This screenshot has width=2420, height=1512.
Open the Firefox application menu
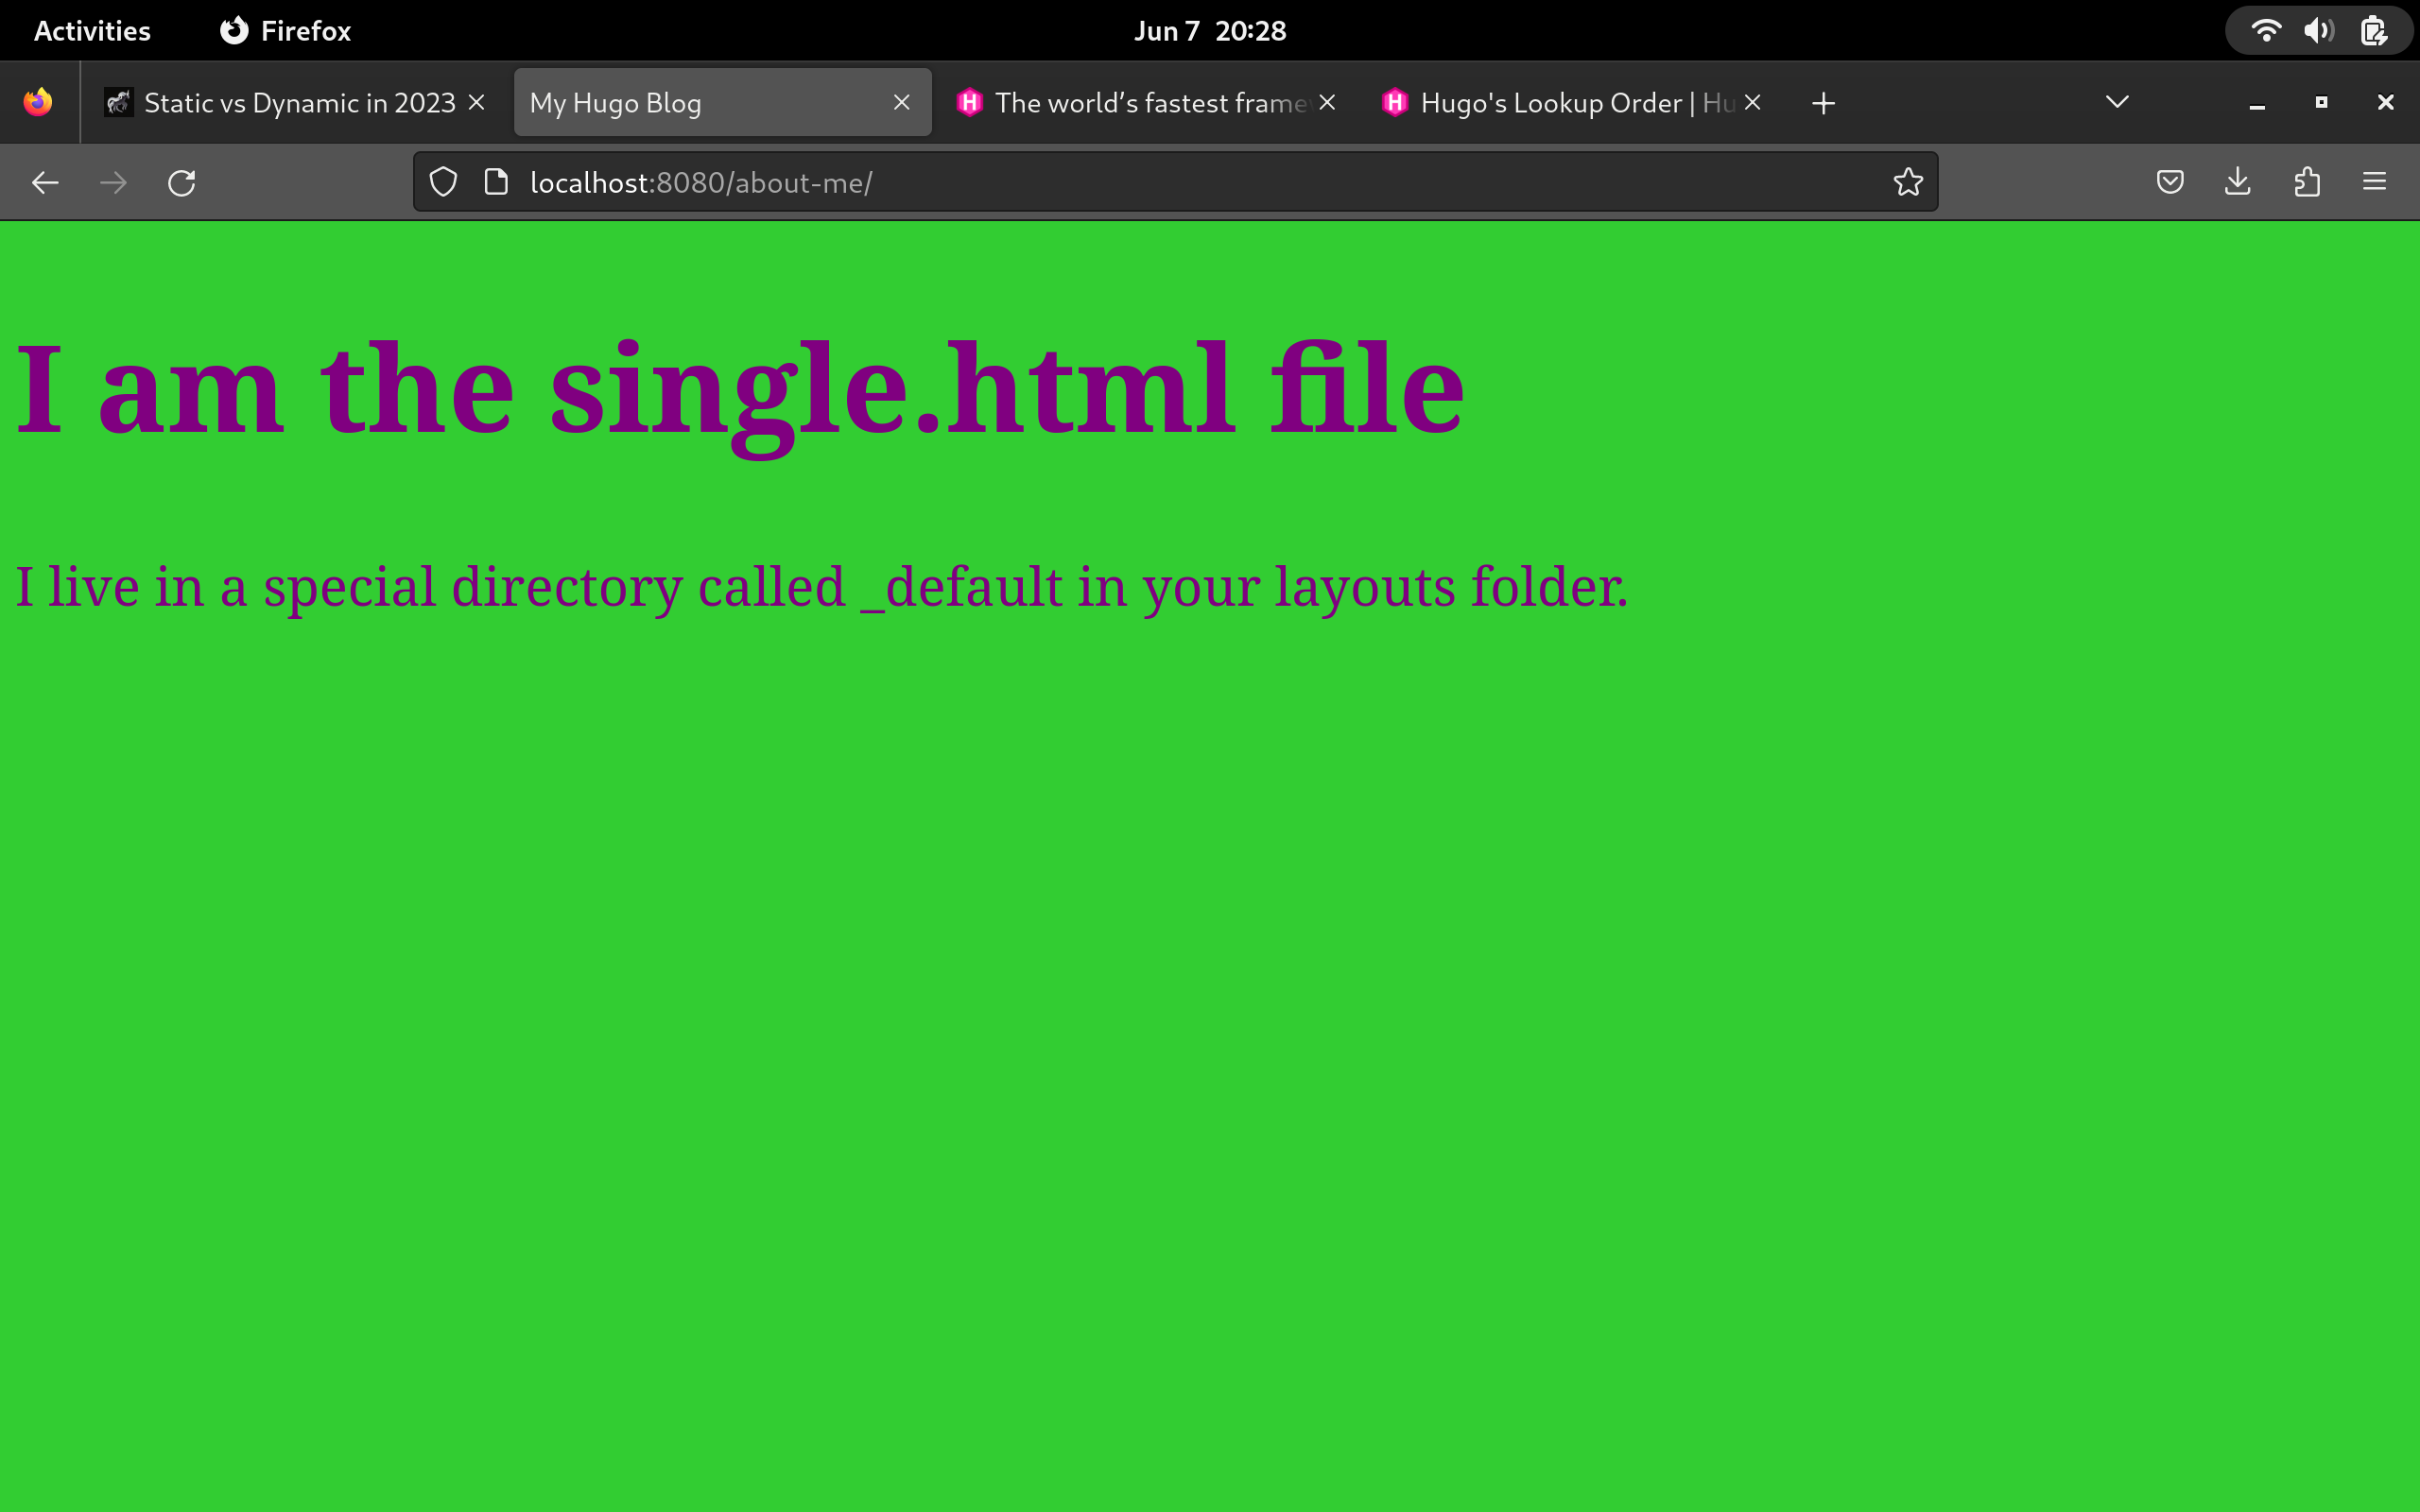pos(2375,182)
